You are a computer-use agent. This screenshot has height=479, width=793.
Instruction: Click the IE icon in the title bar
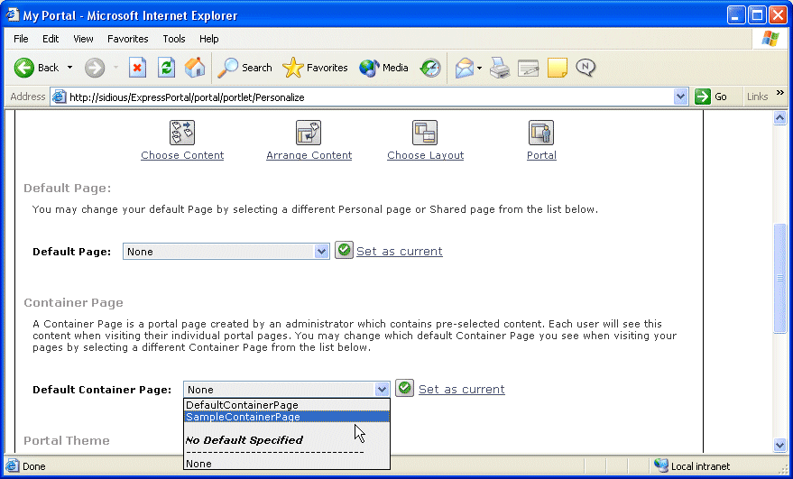click(13, 14)
